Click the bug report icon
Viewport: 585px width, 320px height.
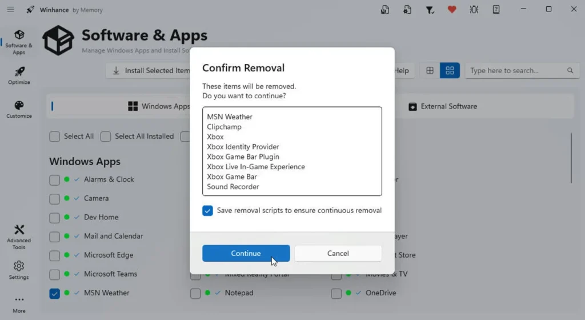[474, 10]
